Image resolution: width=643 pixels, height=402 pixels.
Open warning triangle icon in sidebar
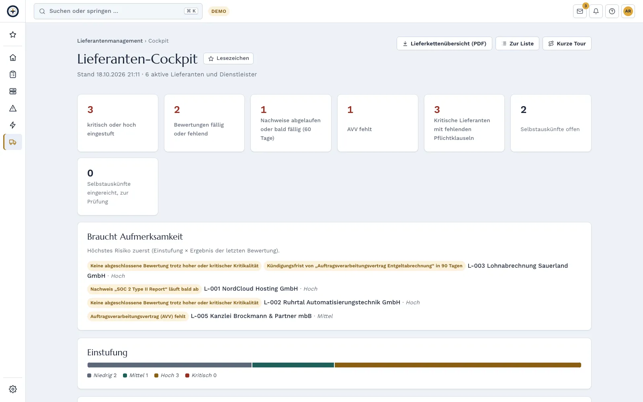(13, 108)
